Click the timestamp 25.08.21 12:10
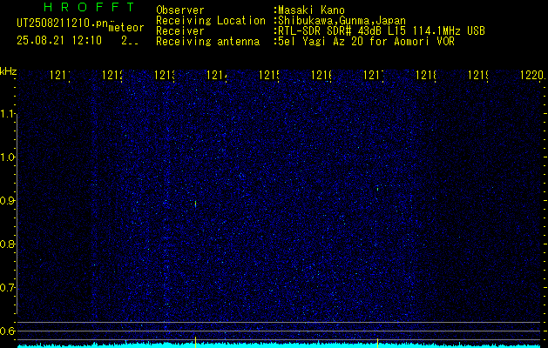548x348 pixels. [59, 41]
